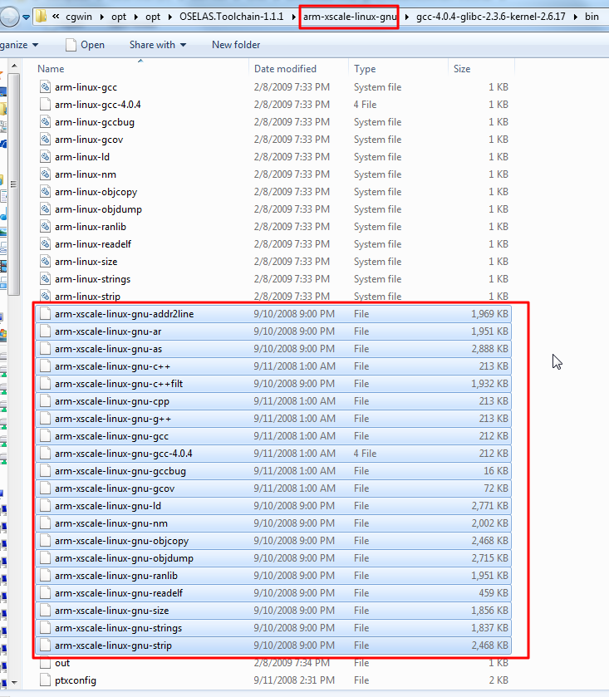Click the bin breadcrumb segment
609x697 pixels.
(592, 17)
